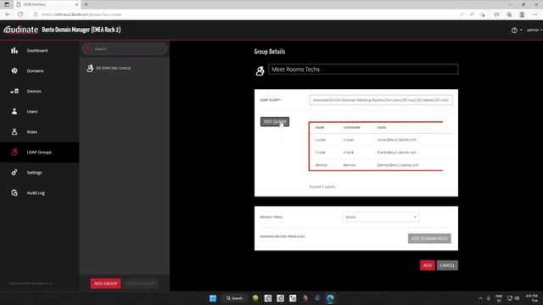Select the Bernie email cell in results
Viewport: 543px width, 305px height.
pyautogui.click(x=398, y=165)
